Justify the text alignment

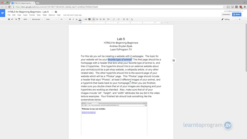point(104,19)
